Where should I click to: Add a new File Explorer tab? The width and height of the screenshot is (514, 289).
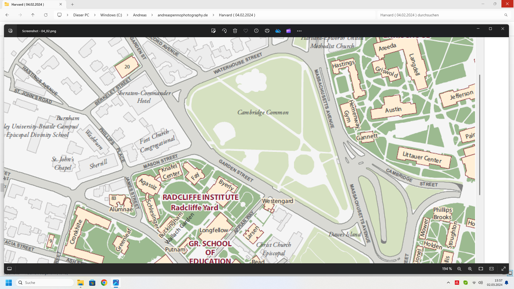[72, 4]
